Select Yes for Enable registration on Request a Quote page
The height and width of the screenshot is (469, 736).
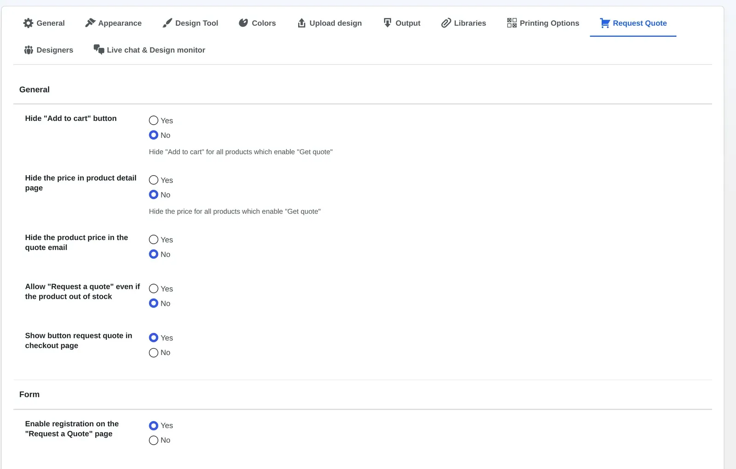point(154,426)
